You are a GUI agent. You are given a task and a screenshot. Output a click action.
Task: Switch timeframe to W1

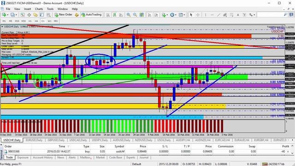49,21
